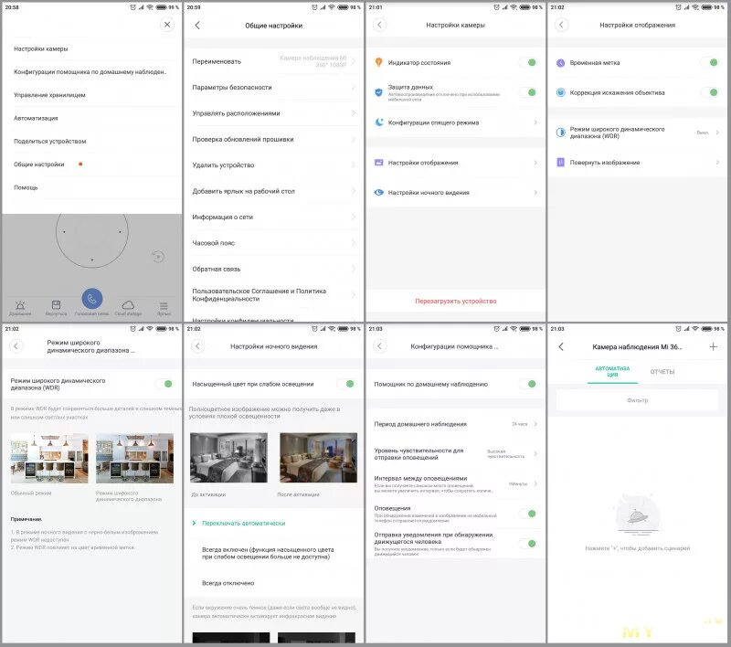Open Параметры безопасности chevron
731x647 pixels.
(353, 87)
